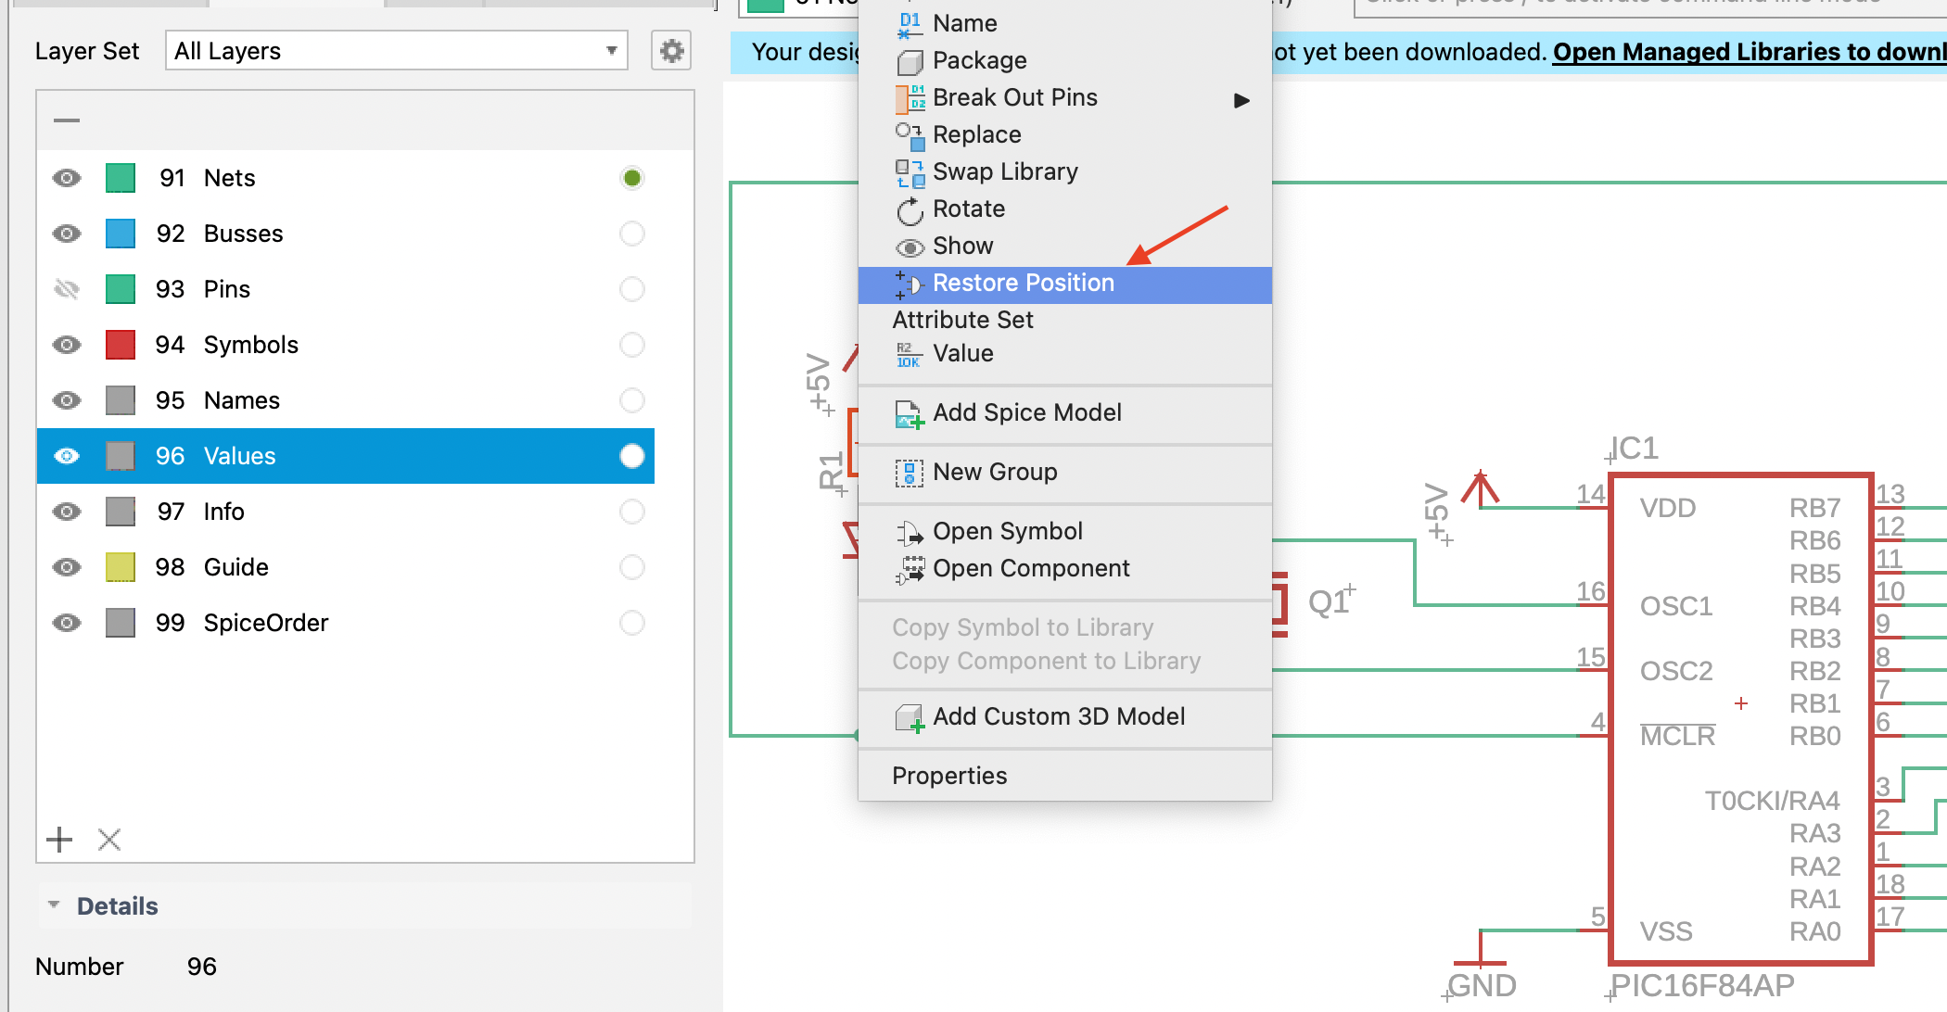This screenshot has width=1947, height=1012.
Task: Hide the 92 Busses layer
Action: point(67,234)
